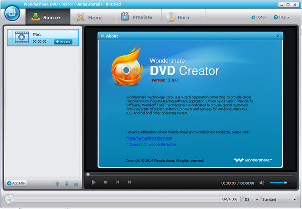The width and height of the screenshot is (302, 209).
Task: Open the Option settings
Action: (x=259, y=17)
